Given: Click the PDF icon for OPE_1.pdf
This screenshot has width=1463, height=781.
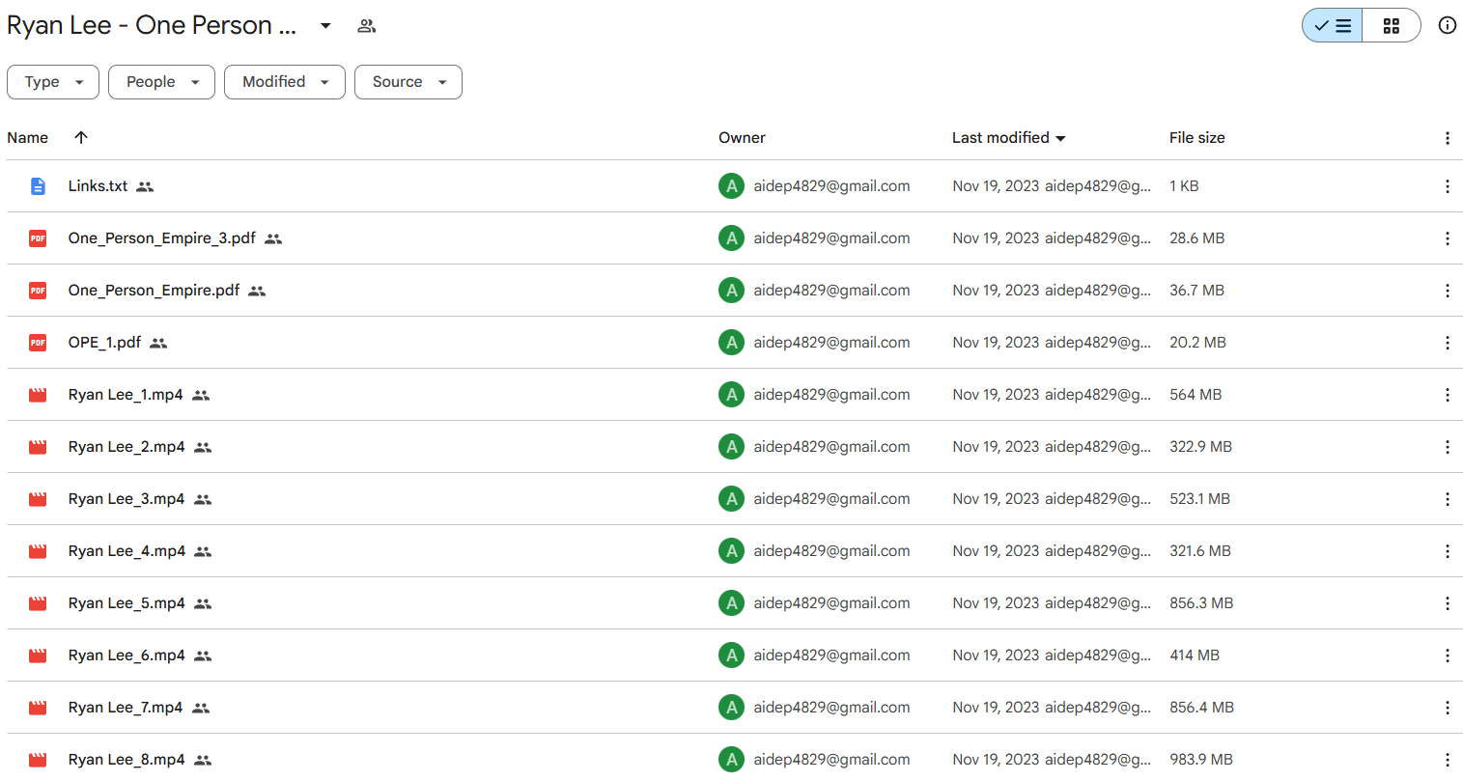Looking at the screenshot, I should pos(38,343).
